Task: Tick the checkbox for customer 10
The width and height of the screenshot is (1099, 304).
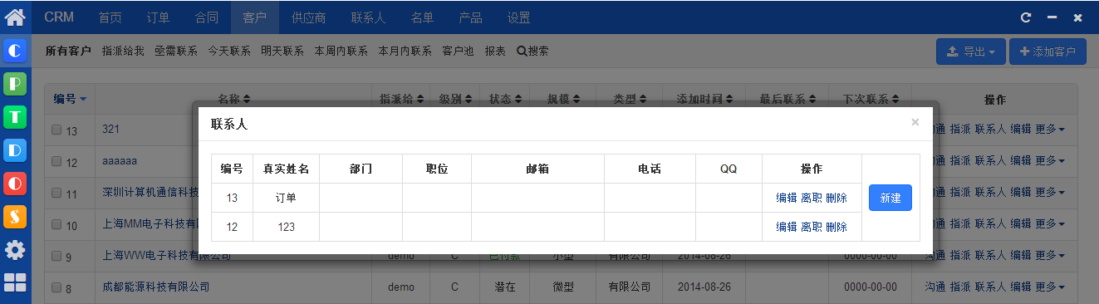Action: [x=56, y=225]
